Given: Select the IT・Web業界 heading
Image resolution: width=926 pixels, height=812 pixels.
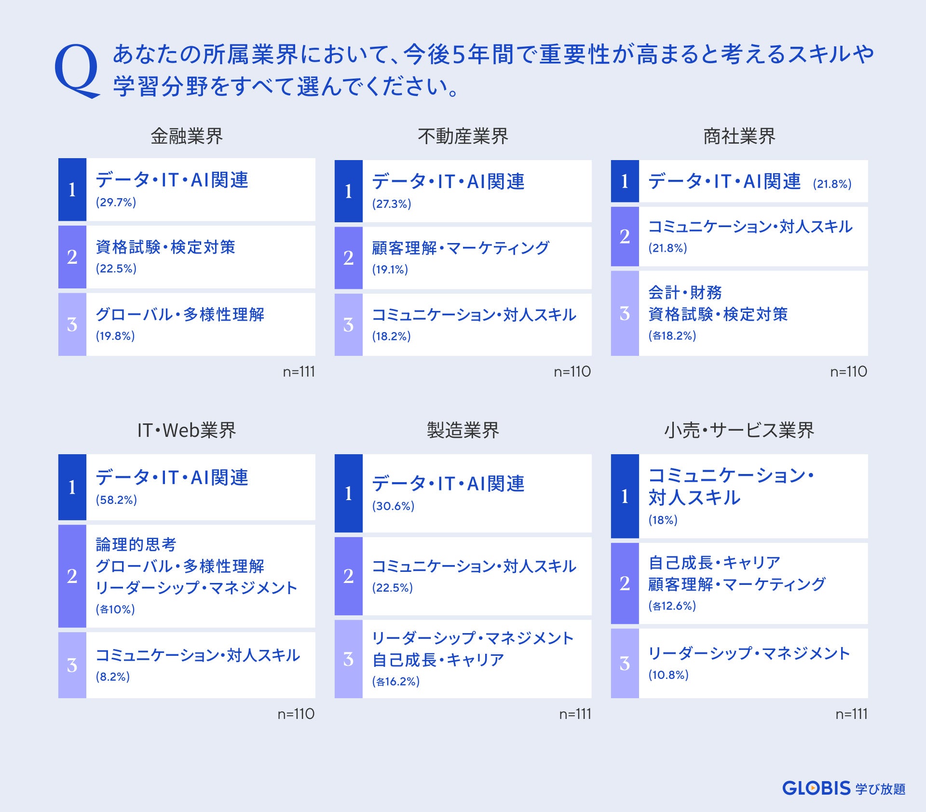Looking at the screenshot, I should pyautogui.click(x=187, y=430).
